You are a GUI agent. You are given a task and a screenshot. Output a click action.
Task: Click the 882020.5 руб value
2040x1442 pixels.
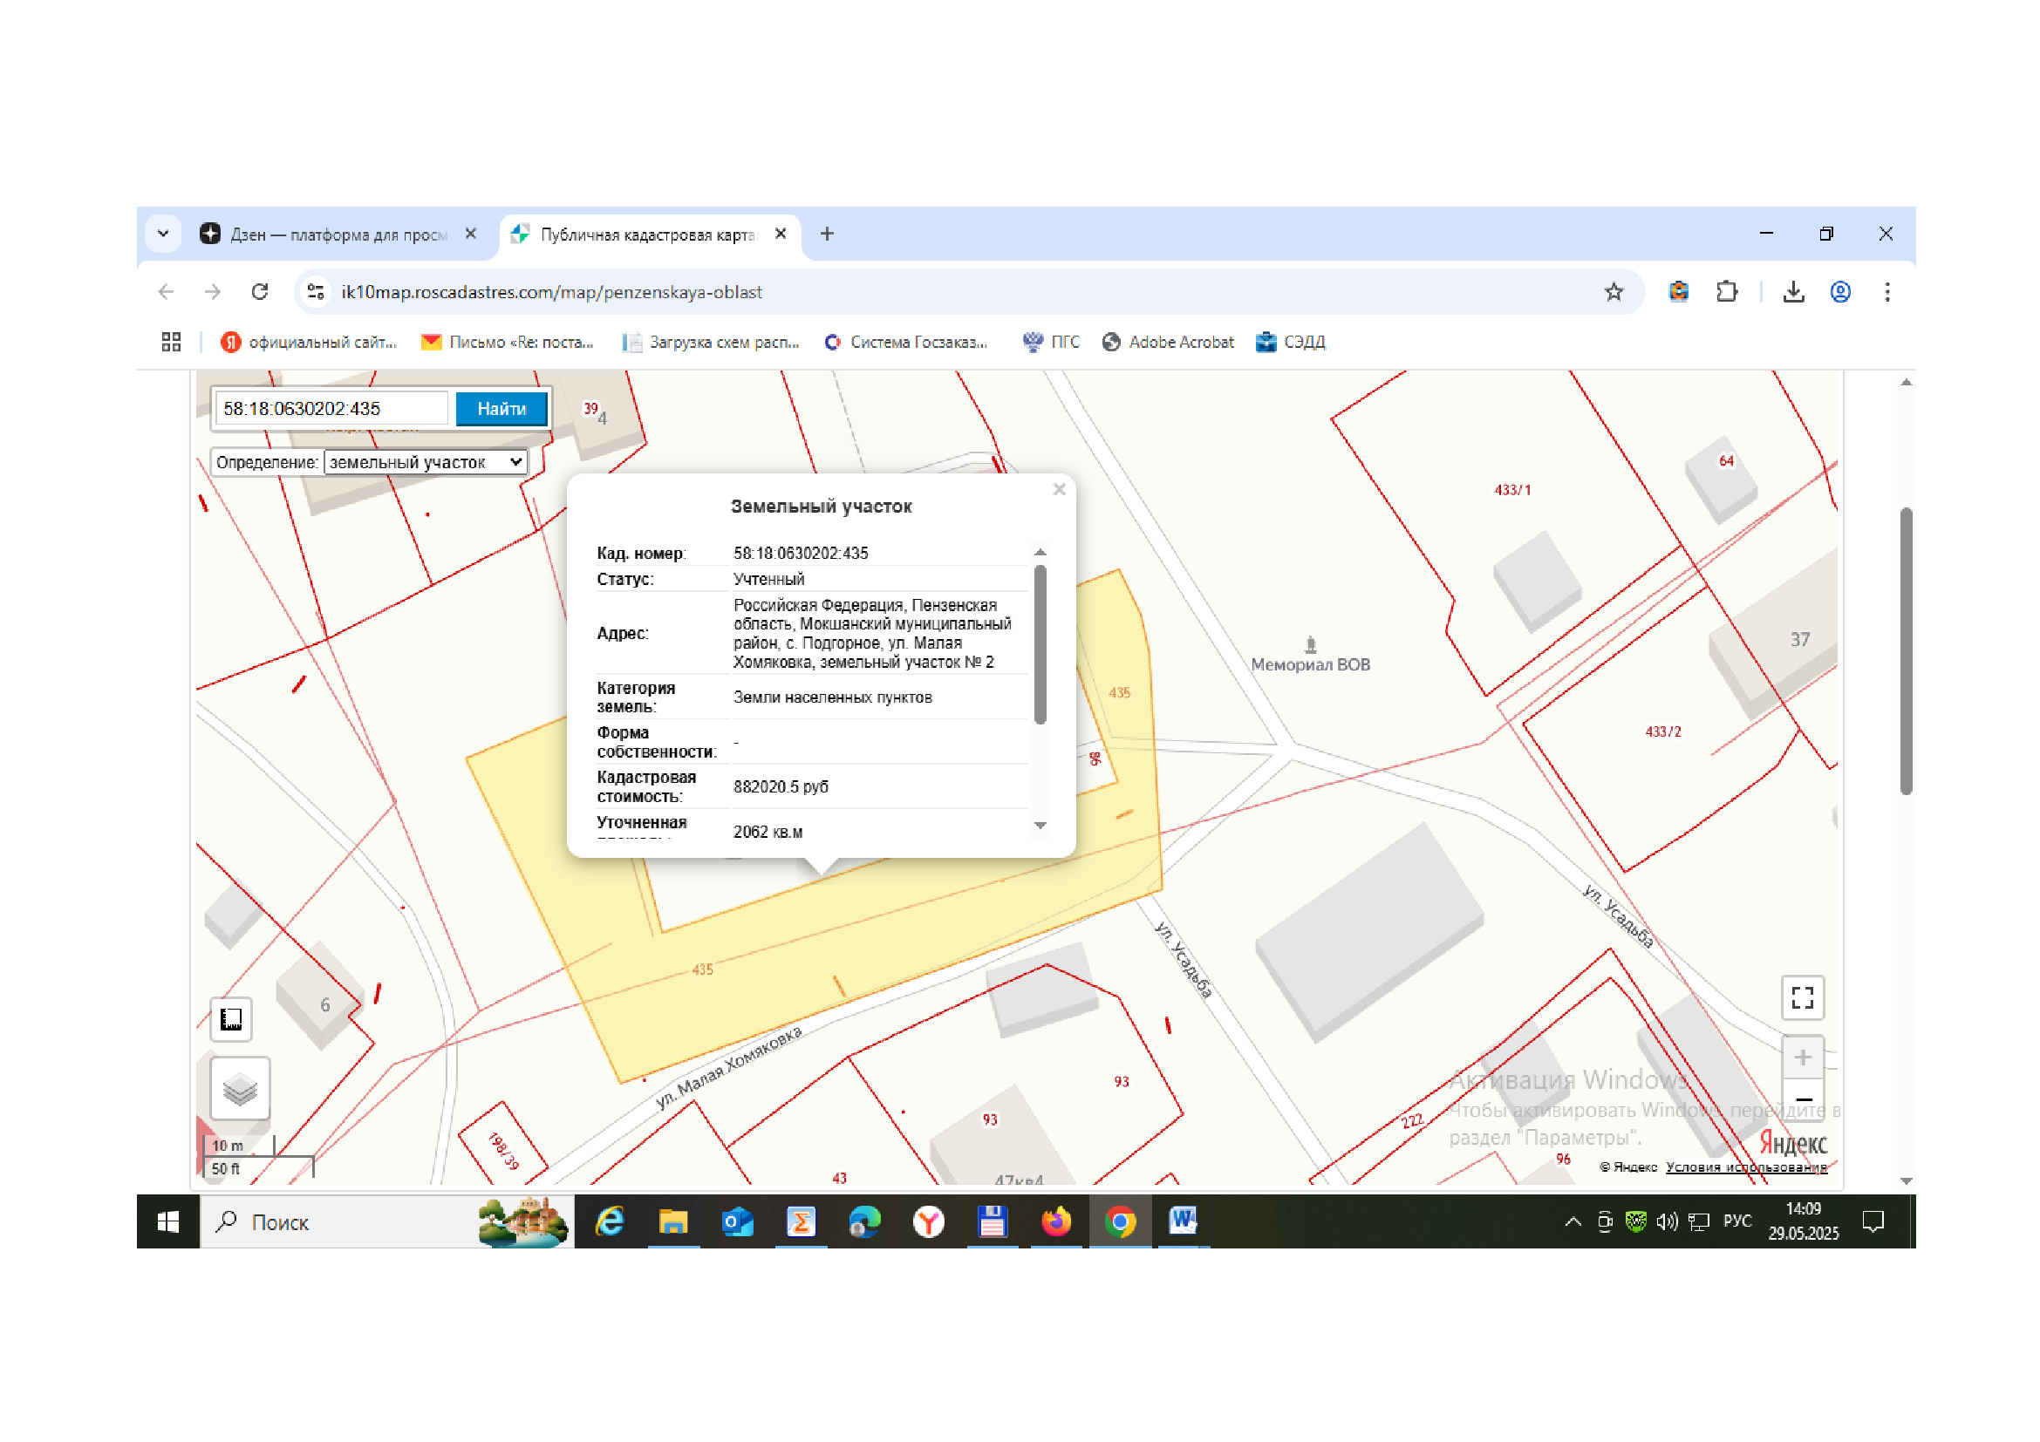[x=780, y=787]
